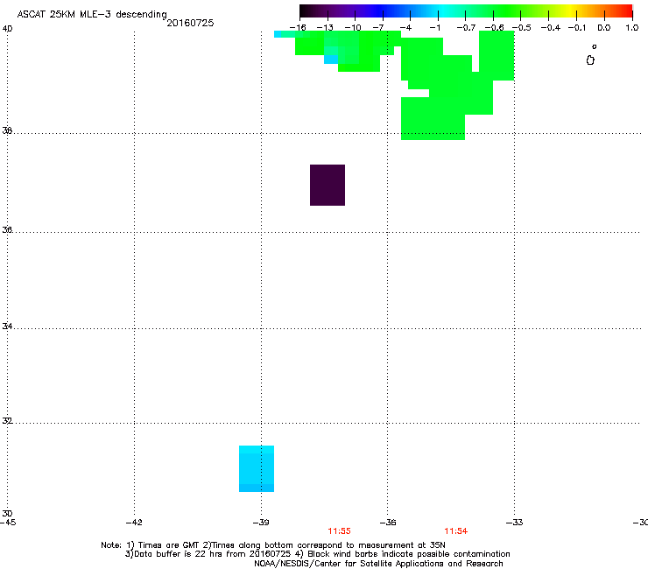Click the latitude label 40

coord(7,29)
